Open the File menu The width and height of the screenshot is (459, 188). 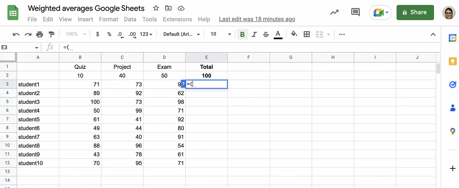coord(32,19)
